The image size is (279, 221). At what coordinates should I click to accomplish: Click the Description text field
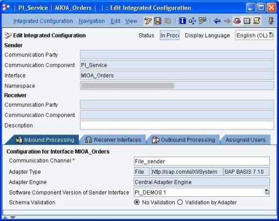177,125
